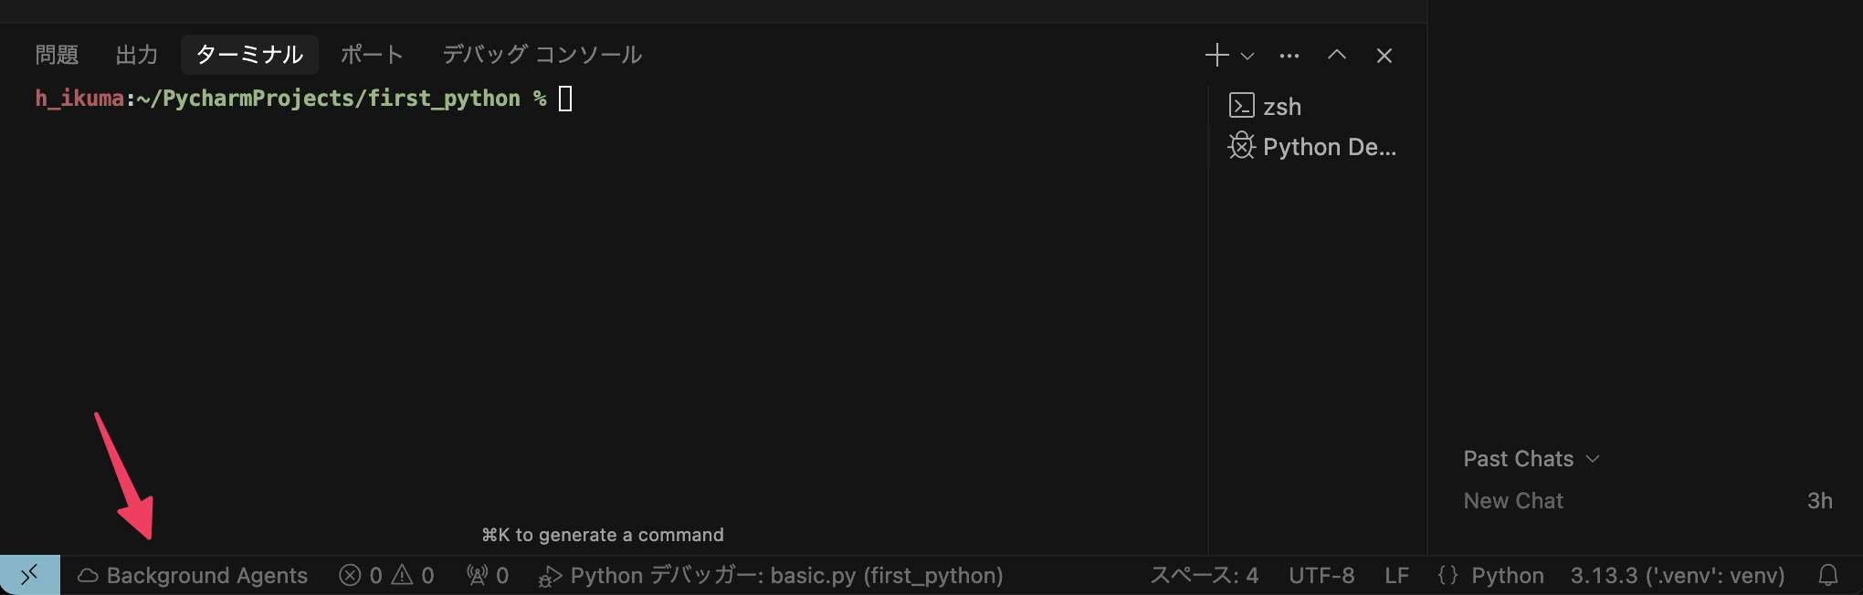Click the remote window icon in status bar
The height and width of the screenshot is (595, 1863).
[29, 575]
